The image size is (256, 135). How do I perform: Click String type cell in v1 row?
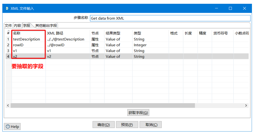point(151,51)
